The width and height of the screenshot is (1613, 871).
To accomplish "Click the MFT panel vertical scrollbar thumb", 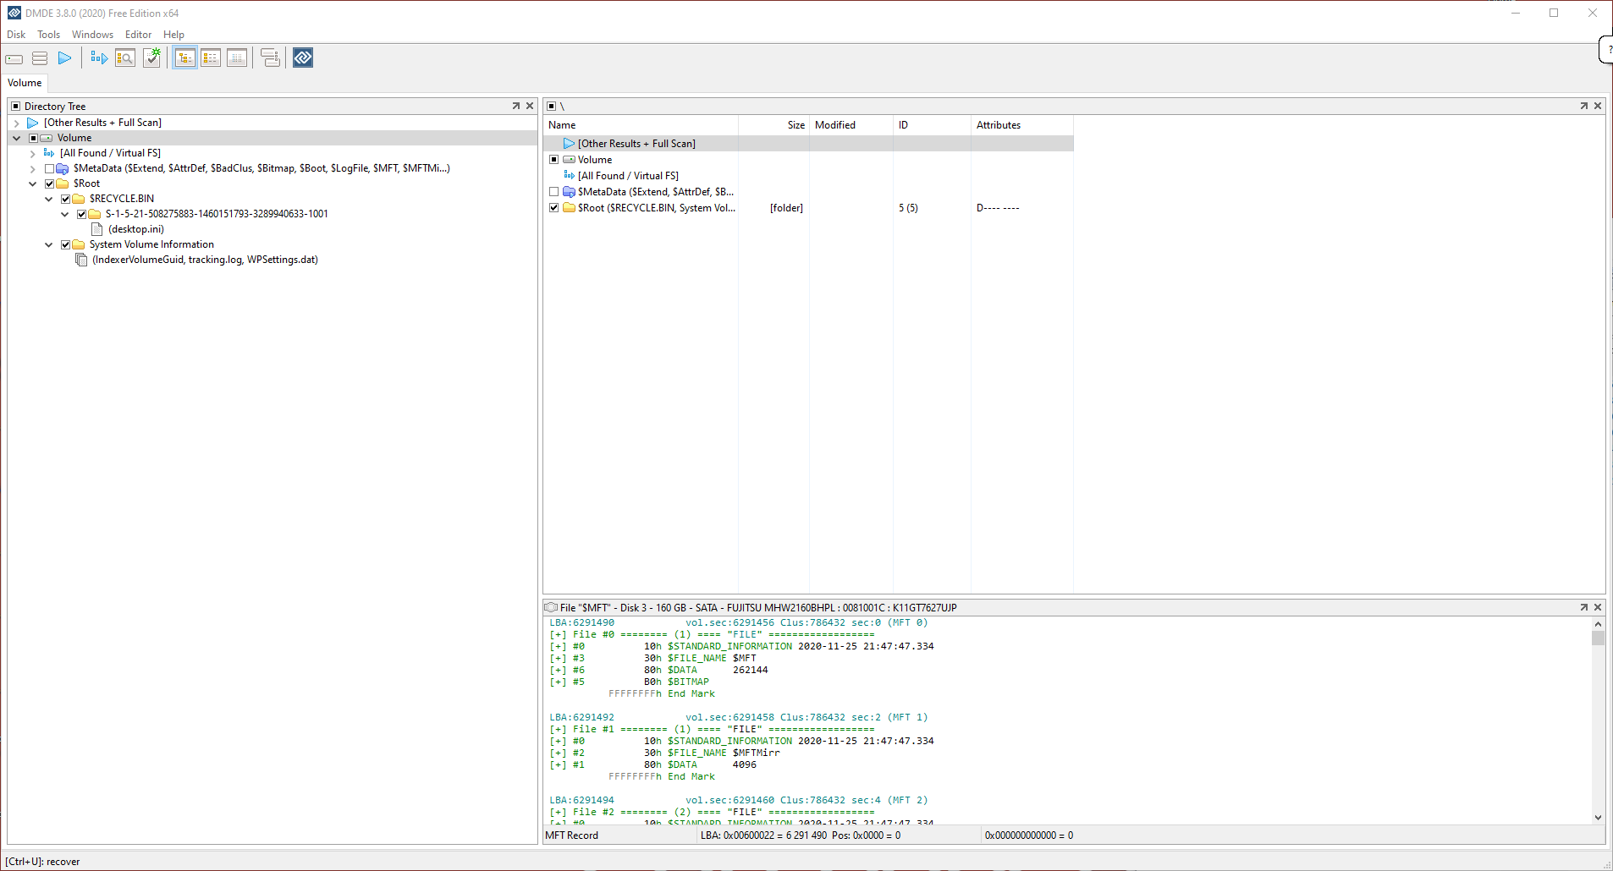I will [x=1598, y=638].
